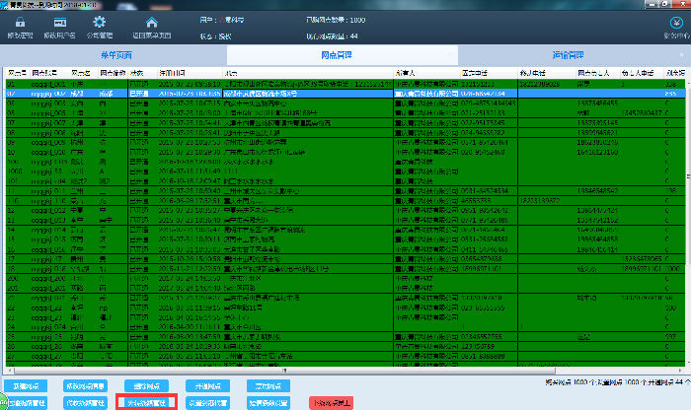Image resolution: width=691 pixels, height=410 pixels.
Task: Click the application icon in the title bar
Action: (5, 4)
